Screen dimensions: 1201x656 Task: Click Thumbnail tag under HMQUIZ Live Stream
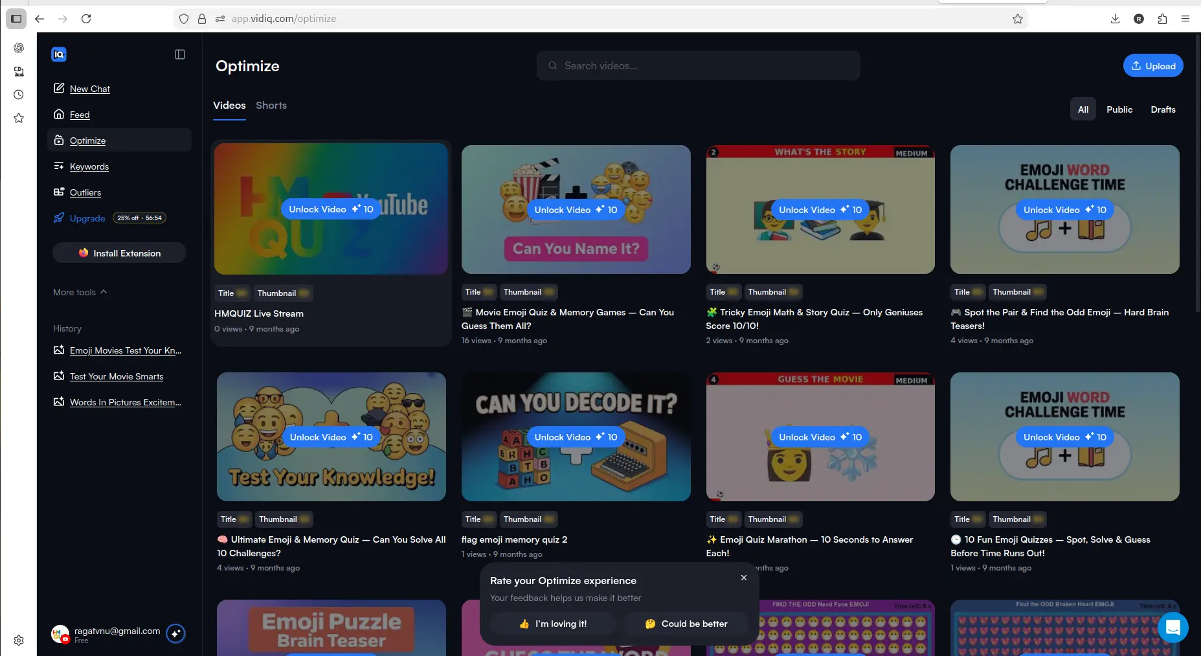click(x=283, y=293)
